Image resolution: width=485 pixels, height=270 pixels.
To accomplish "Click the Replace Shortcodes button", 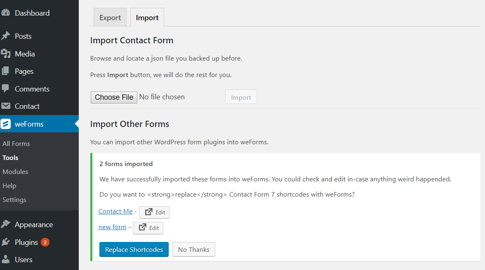I will [134, 249].
